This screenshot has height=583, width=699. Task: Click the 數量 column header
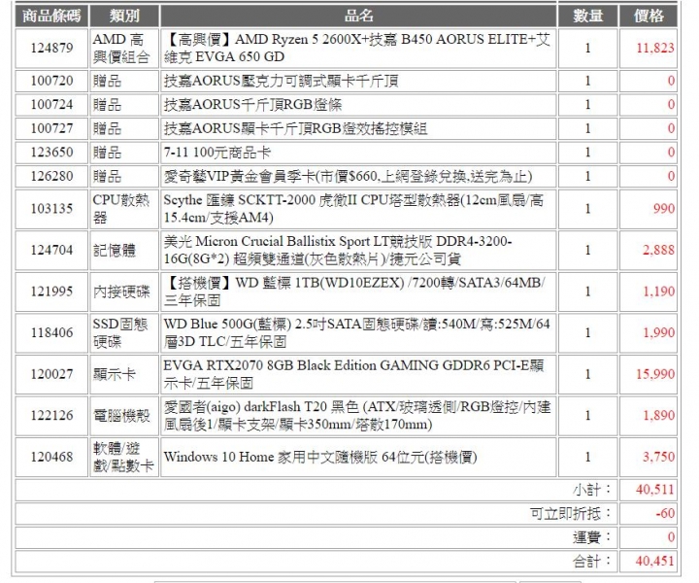(587, 17)
